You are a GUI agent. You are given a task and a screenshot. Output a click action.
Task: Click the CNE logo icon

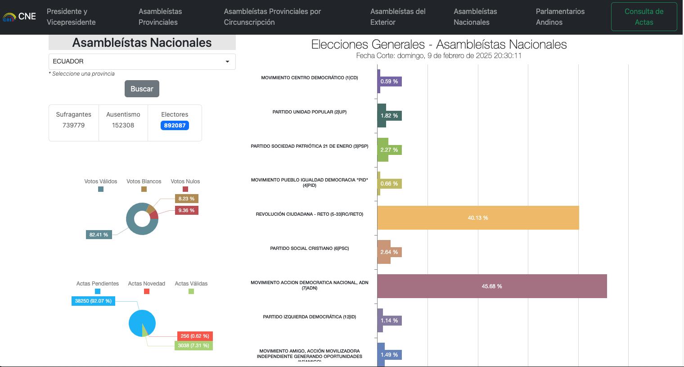pos(9,17)
